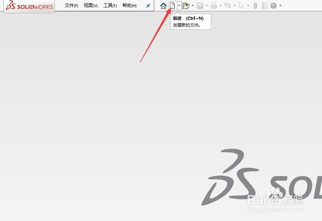Expand the Options gear dropdown arrow
The image size is (322, 221).
click(281, 6)
